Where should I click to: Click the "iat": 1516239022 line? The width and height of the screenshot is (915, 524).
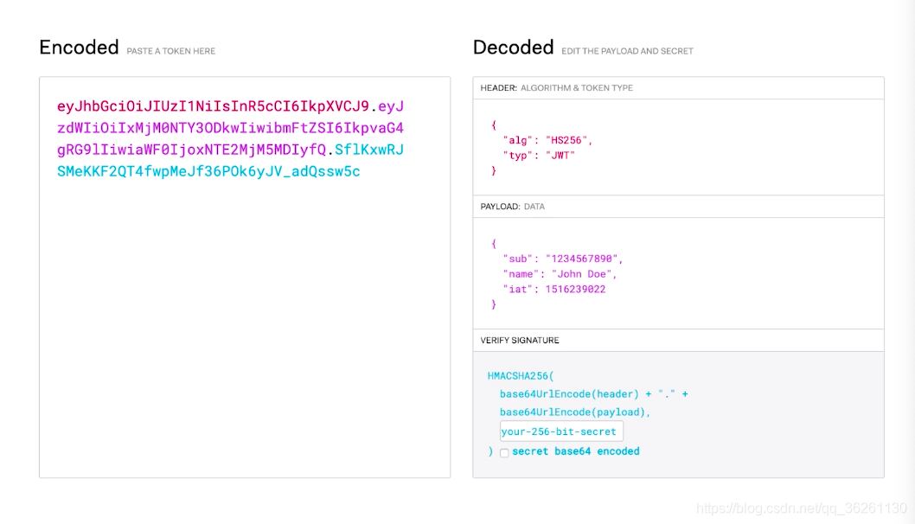[553, 289]
